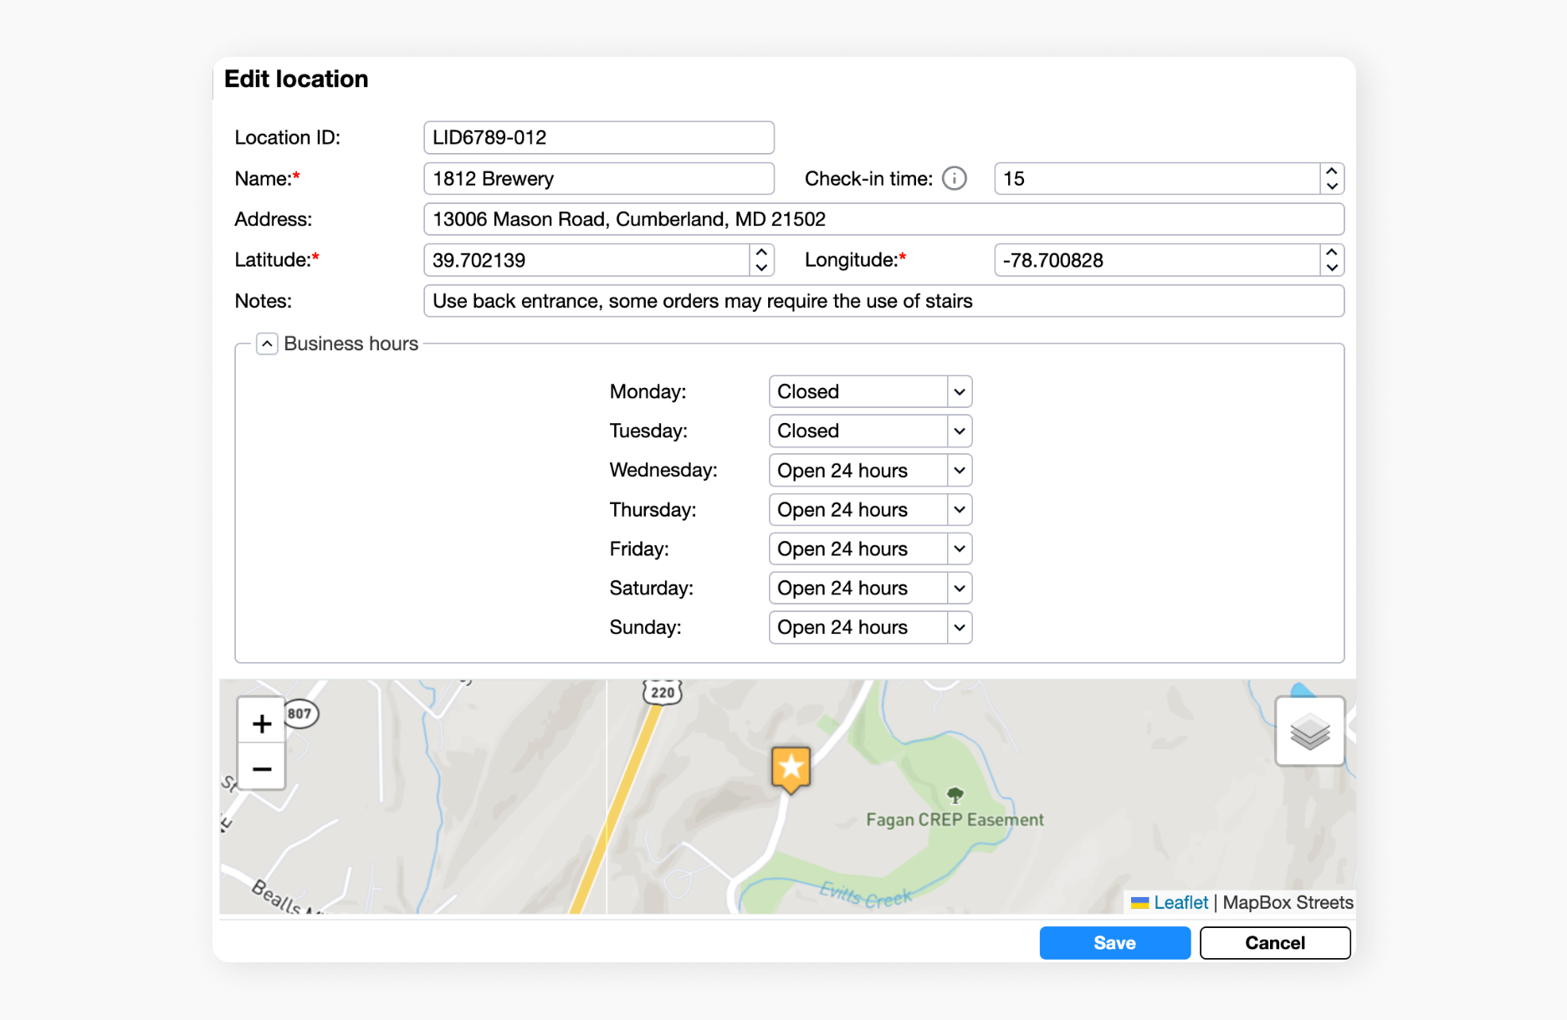Zoom in on the map
The height and width of the screenshot is (1020, 1567).
click(261, 722)
